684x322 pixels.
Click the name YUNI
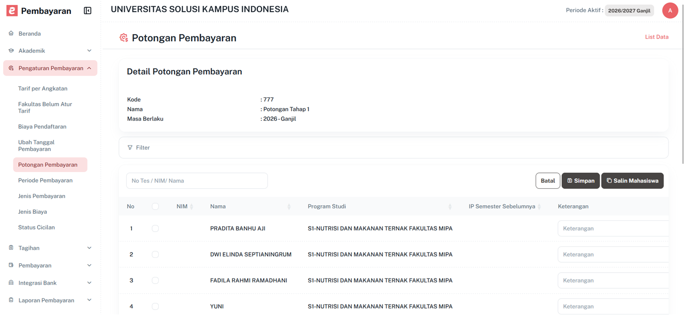[x=217, y=306]
